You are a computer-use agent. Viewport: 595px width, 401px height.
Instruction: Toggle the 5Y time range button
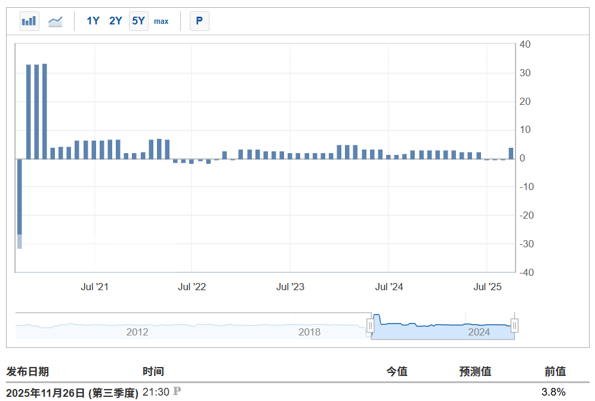138,20
